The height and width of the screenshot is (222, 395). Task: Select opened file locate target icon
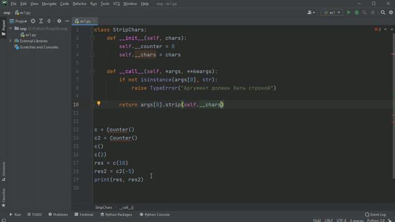33,21
